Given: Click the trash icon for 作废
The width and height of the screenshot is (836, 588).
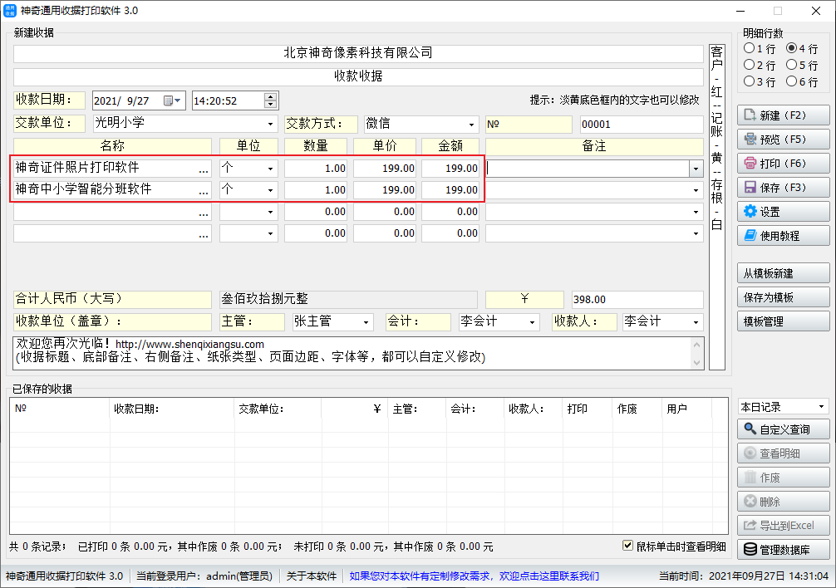Looking at the screenshot, I should tap(750, 478).
